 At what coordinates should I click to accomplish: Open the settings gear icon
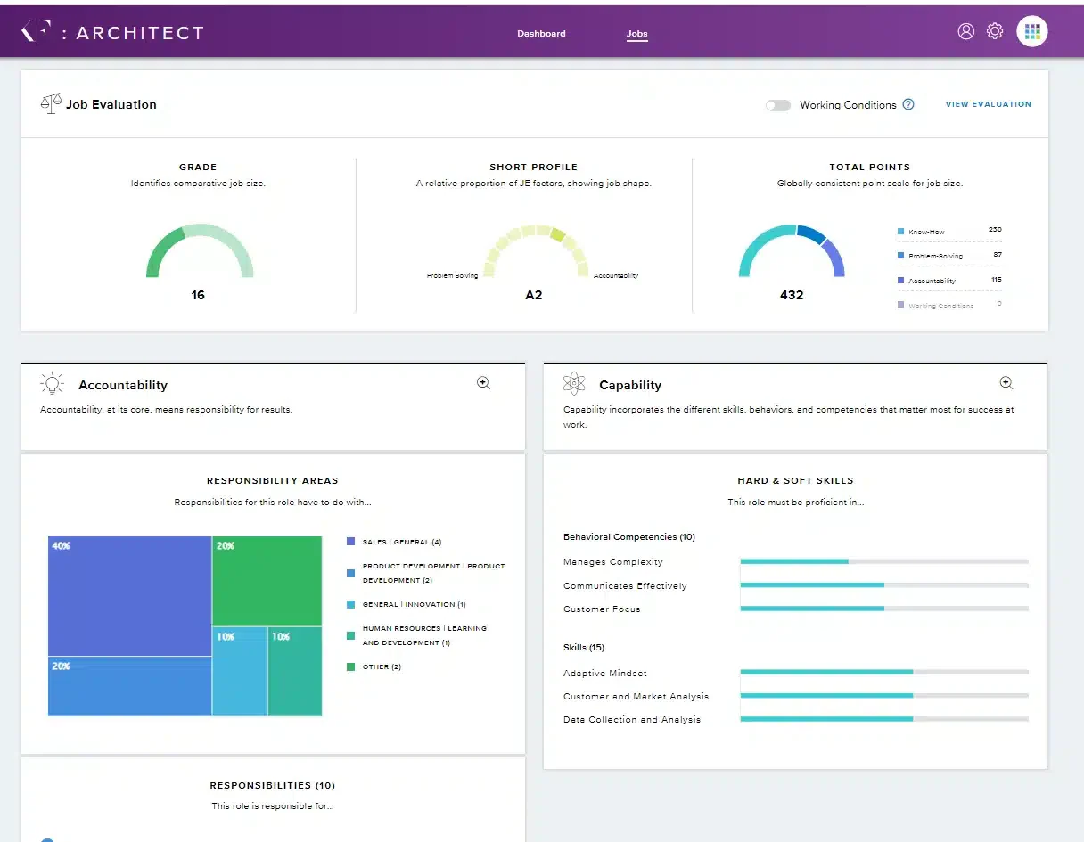click(x=995, y=31)
